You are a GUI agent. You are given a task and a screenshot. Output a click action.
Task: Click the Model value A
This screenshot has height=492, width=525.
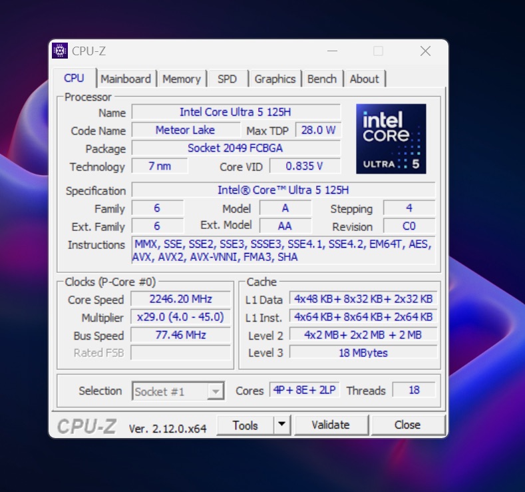pyautogui.click(x=285, y=208)
